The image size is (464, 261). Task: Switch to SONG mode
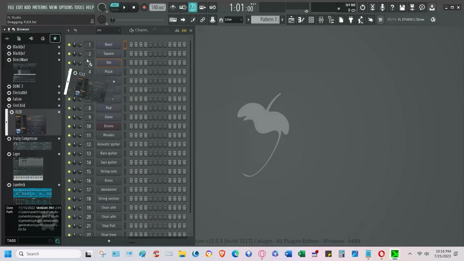[x=115, y=9]
